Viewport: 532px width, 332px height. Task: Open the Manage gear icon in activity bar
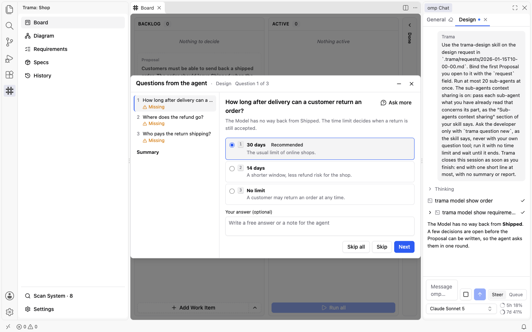10,312
